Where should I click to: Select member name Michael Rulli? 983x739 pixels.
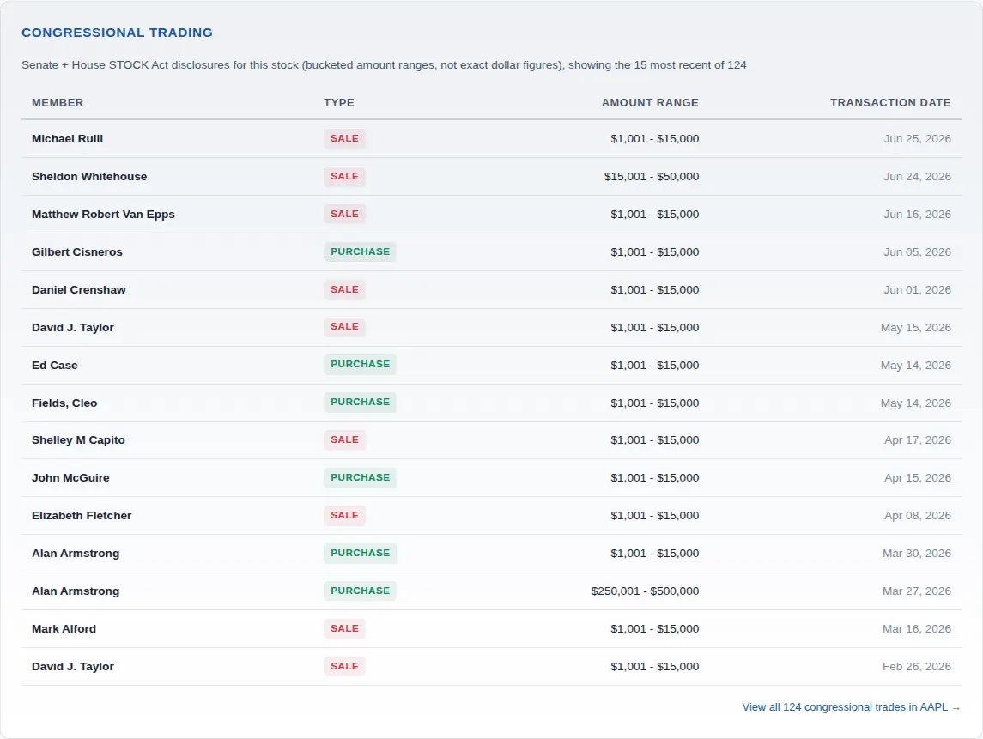[68, 138]
